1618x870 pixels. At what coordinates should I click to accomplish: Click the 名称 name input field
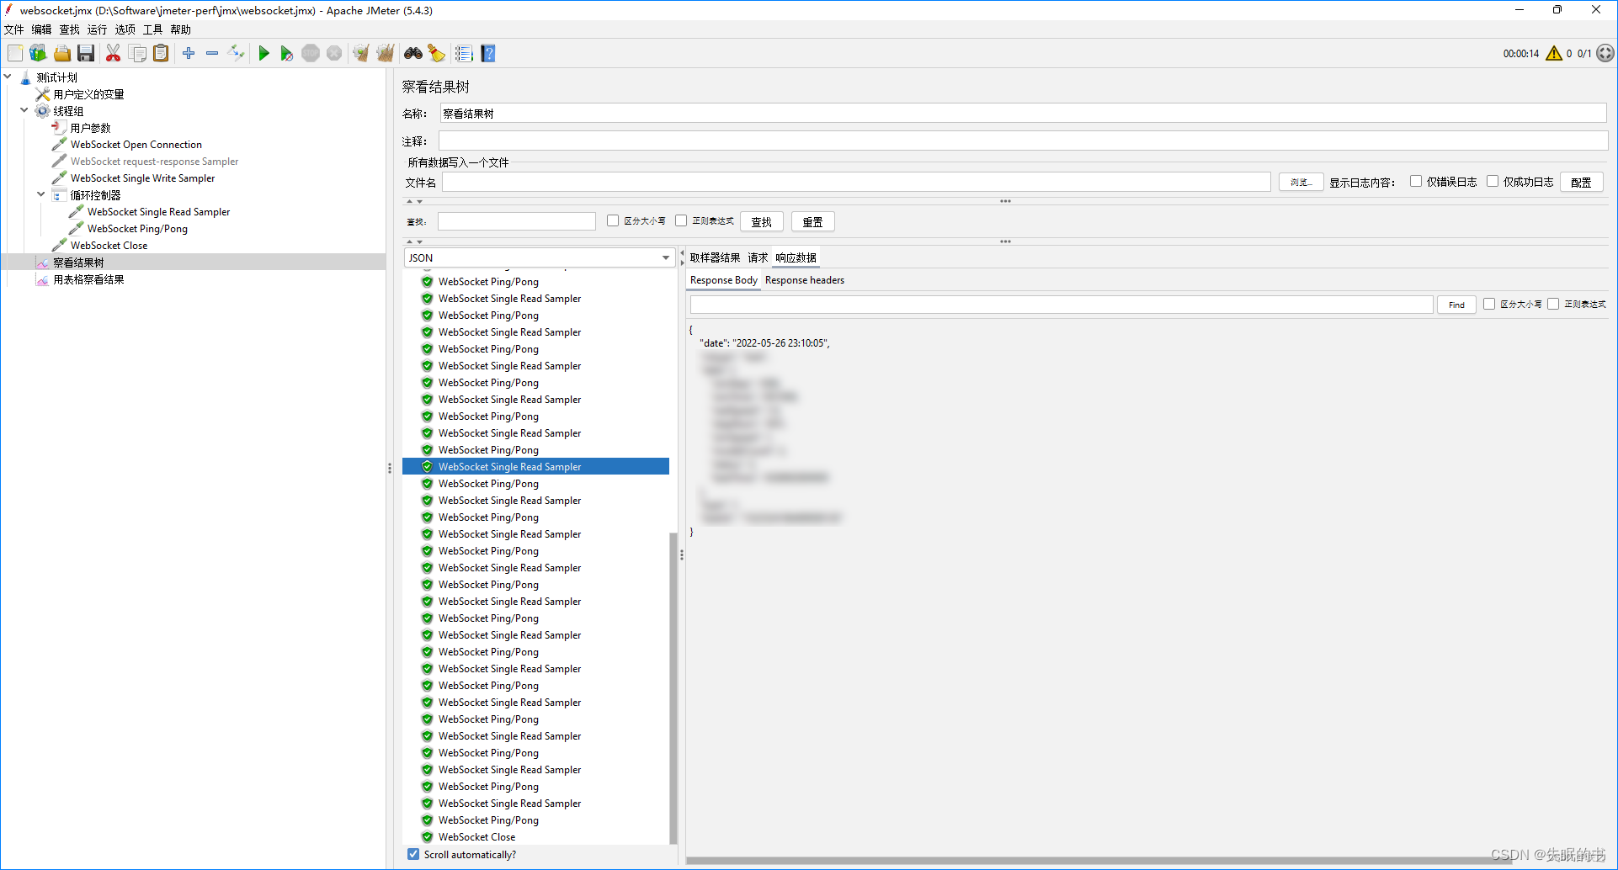tap(1024, 114)
